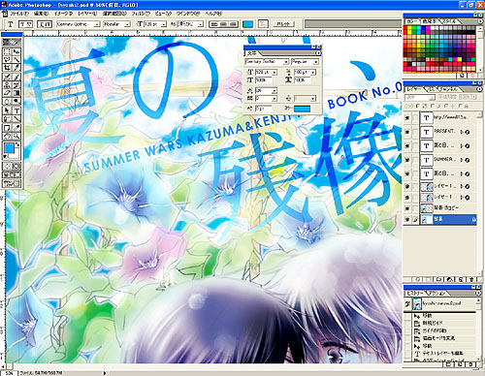This screenshot has height=376, width=485.
Task: Align text left in options bar
Action: pos(213,24)
